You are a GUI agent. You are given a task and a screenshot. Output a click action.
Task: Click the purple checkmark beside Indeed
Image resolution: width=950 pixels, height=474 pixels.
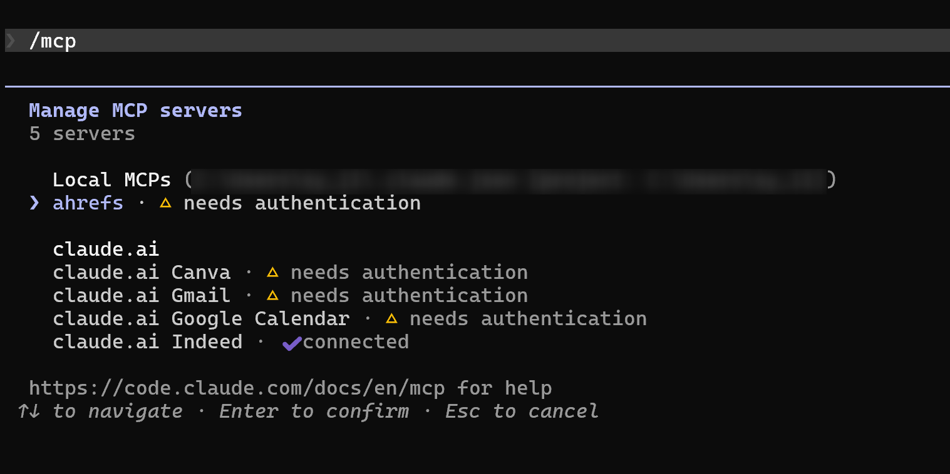[291, 342]
